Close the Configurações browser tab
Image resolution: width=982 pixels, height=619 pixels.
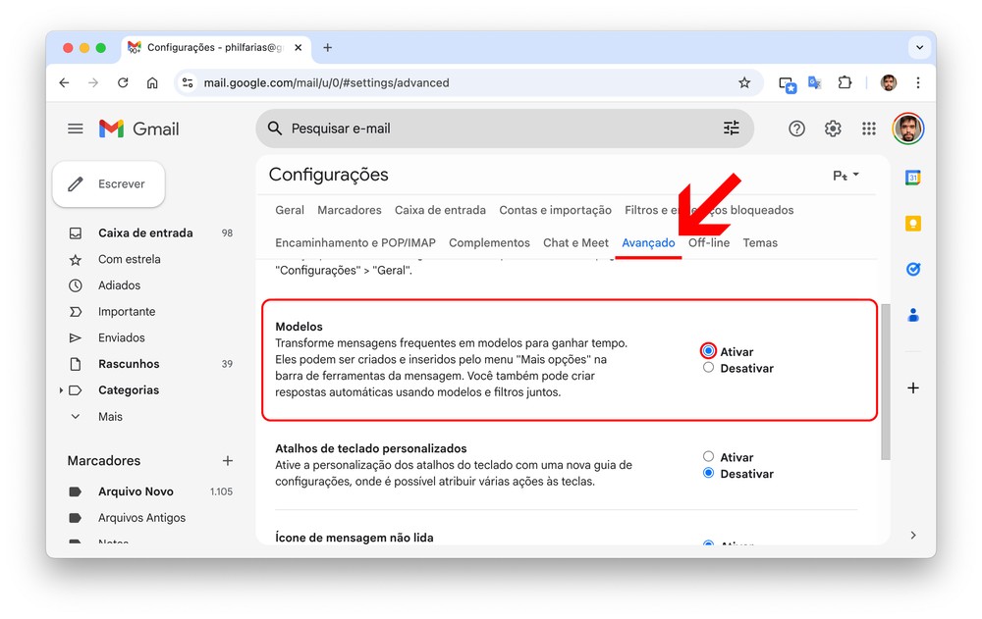coord(299,47)
